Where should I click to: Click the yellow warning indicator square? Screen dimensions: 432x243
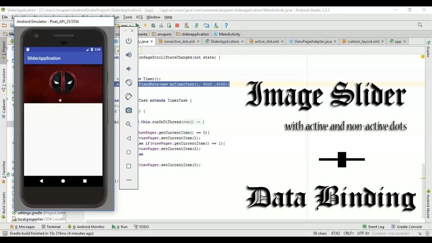pyautogui.click(x=423, y=57)
